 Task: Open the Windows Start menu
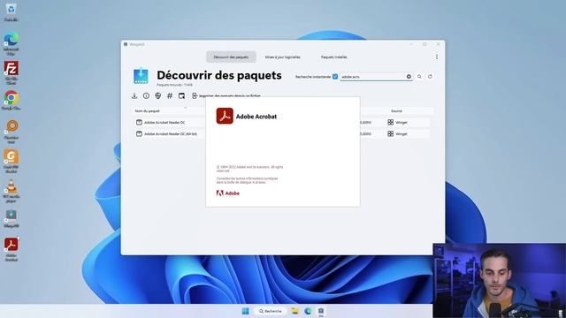click(x=245, y=311)
